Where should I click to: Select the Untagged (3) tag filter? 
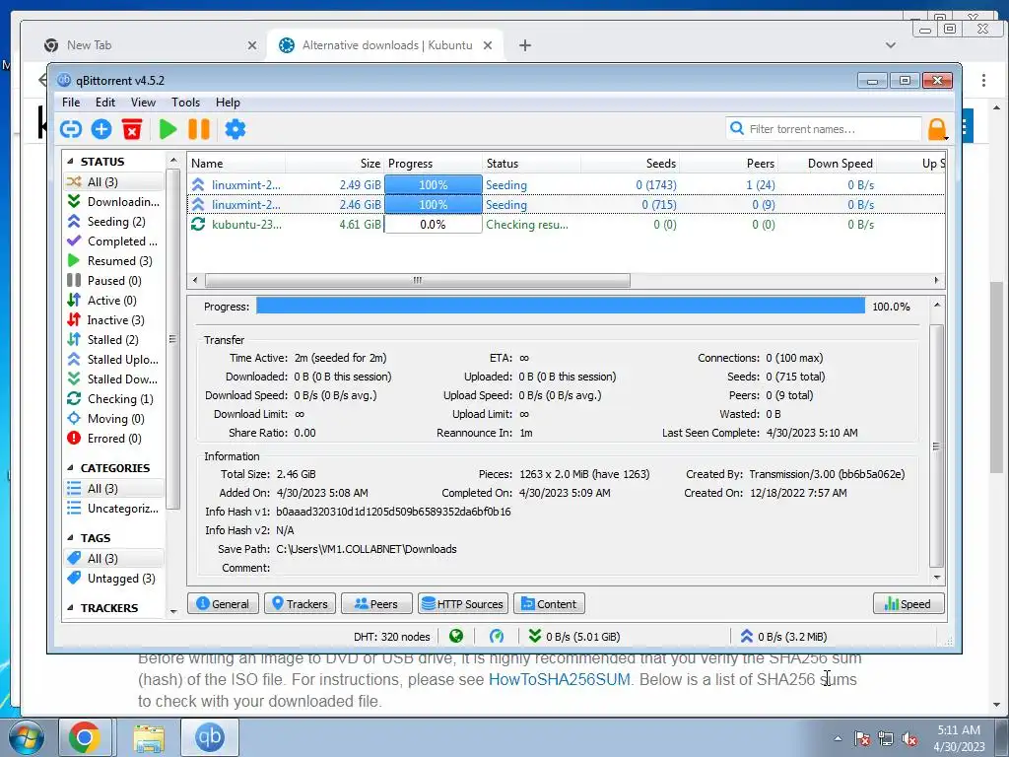tap(114, 579)
